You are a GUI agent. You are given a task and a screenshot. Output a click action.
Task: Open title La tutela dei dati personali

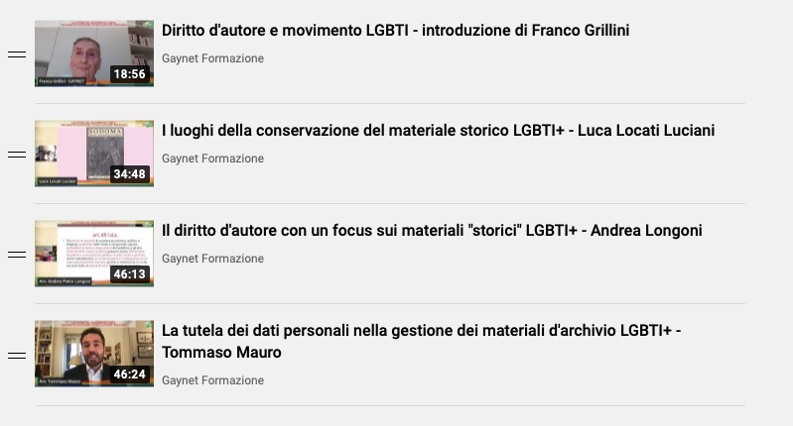point(421,341)
